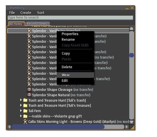Viewport: 157px width, 137px height.
Task: Click the horizontal scrollbar right arrow
Action: tap(127, 127)
